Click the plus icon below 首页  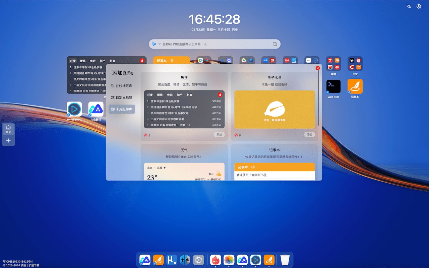[8, 141]
